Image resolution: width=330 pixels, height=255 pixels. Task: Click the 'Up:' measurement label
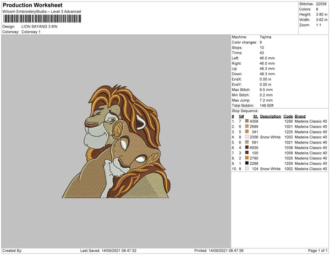[x=234, y=69]
